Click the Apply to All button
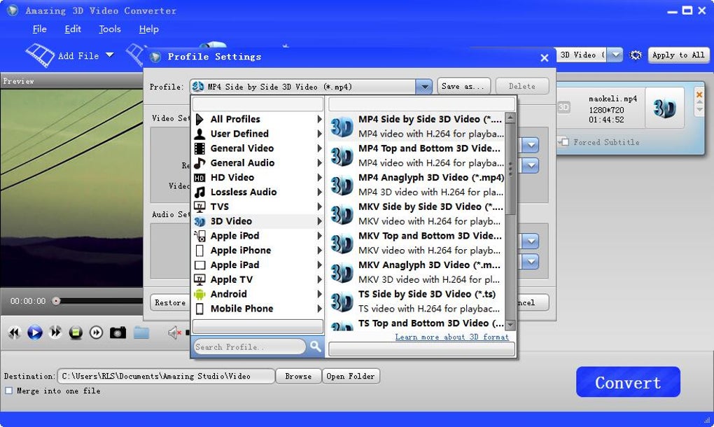This screenshot has width=714, height=427. pos(678,55)
